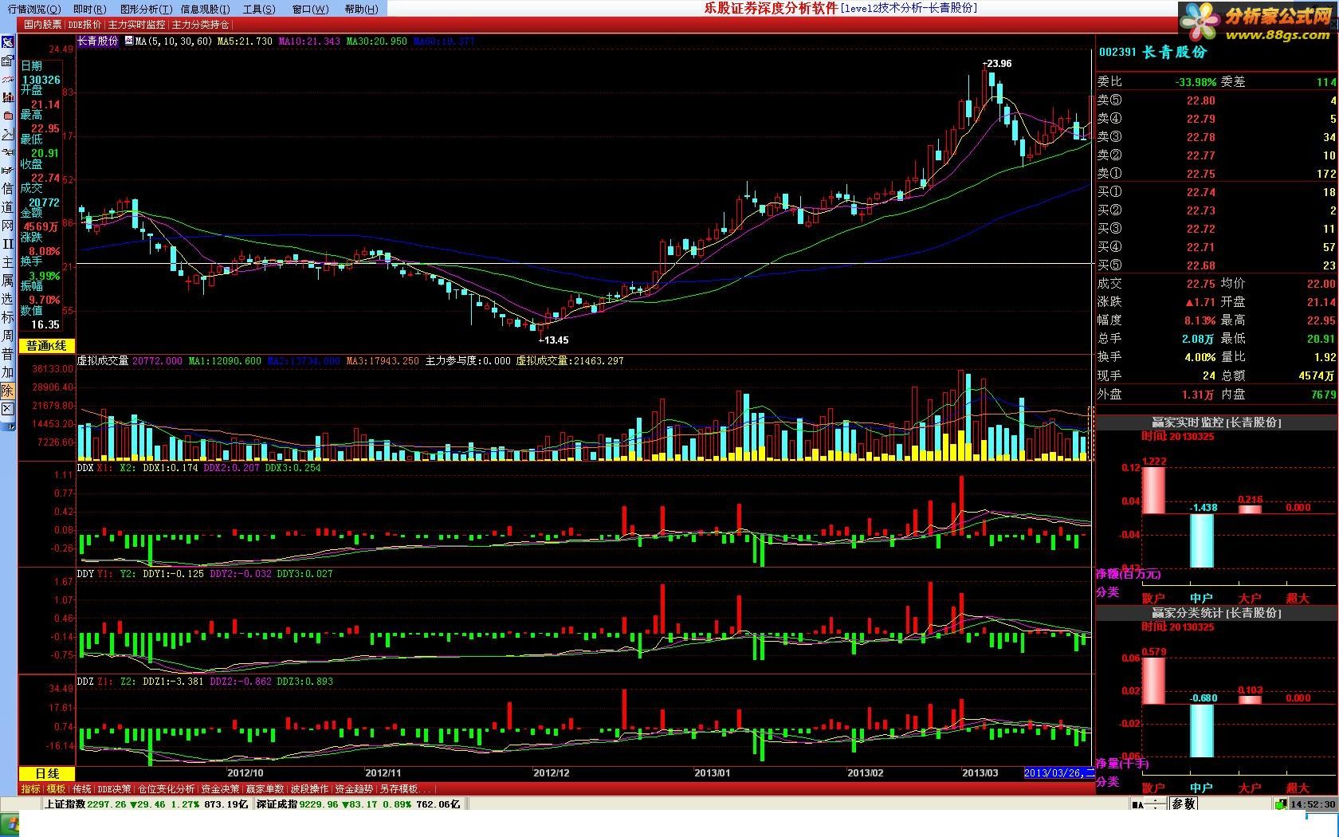Screen dimensions: 1339x837
Task: Click the Windows Start button
Action: [x=10, y=823]
